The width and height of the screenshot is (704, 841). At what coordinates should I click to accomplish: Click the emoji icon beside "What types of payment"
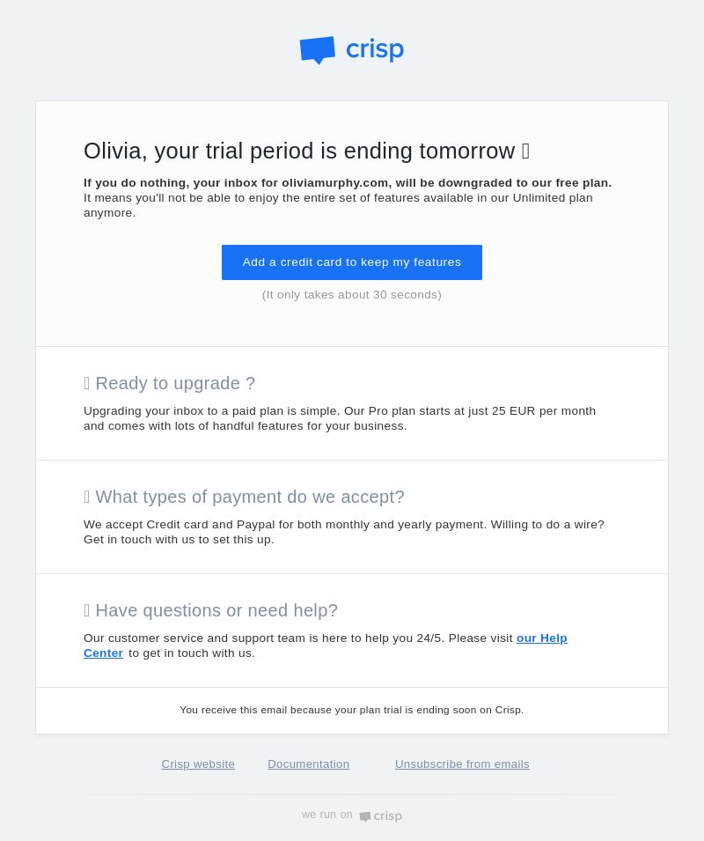coord(87,497)
